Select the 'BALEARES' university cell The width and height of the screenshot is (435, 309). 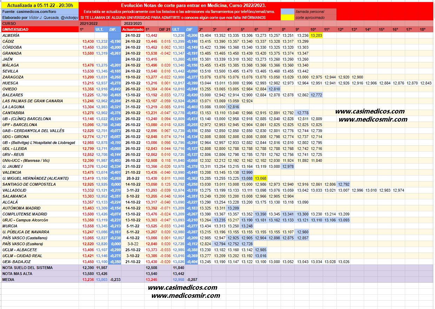point(40,95)
